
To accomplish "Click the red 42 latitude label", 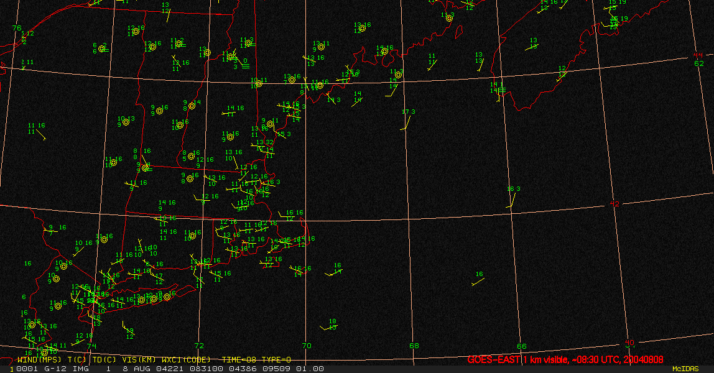I will point(614,205).
